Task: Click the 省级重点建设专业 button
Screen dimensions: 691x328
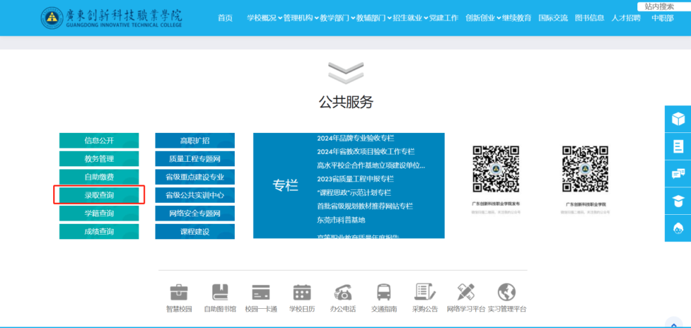Action: 195,177
